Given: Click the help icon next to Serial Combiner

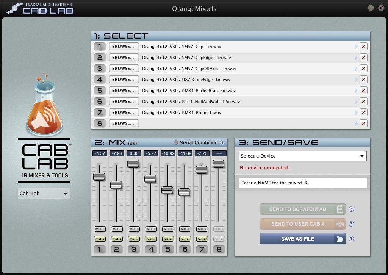Looking at the screenshot, I should (x=222, y=143).
